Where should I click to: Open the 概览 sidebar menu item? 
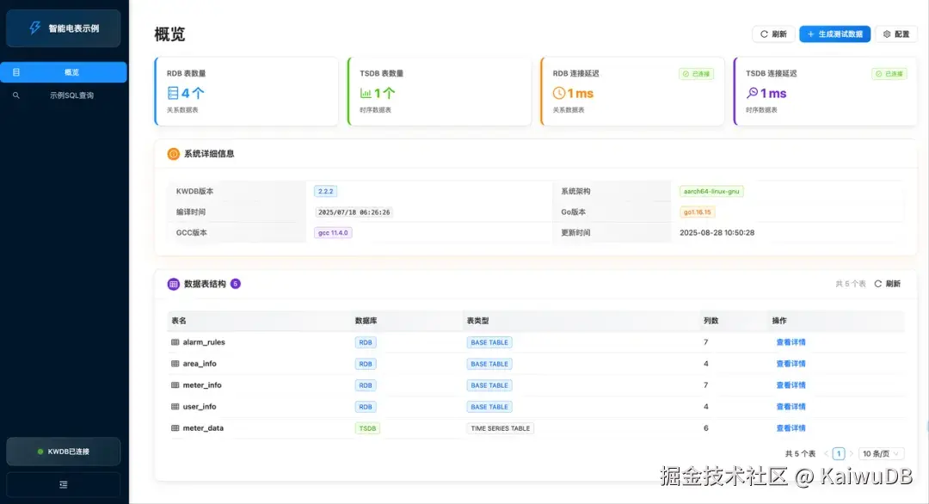[64, 72]
